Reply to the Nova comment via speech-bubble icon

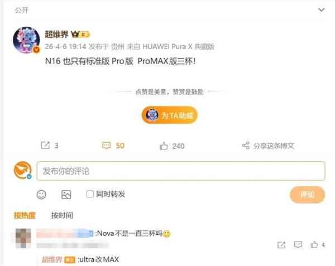(298, 244)
